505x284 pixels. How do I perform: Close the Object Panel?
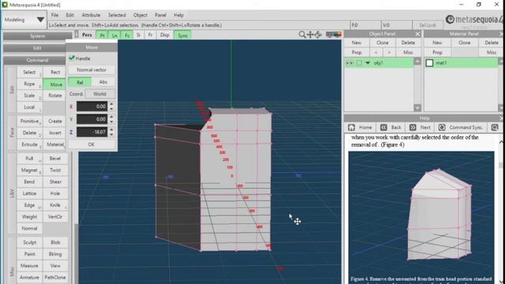point(417,34)
